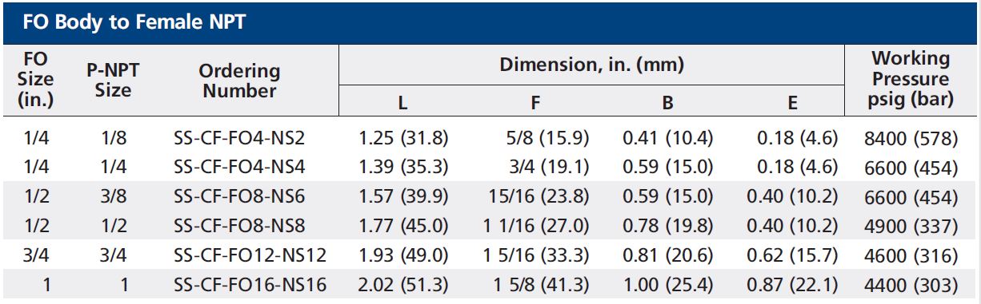Click the FO Body to Female NPT title
This screenshot has width=981, height=304.
134,22
